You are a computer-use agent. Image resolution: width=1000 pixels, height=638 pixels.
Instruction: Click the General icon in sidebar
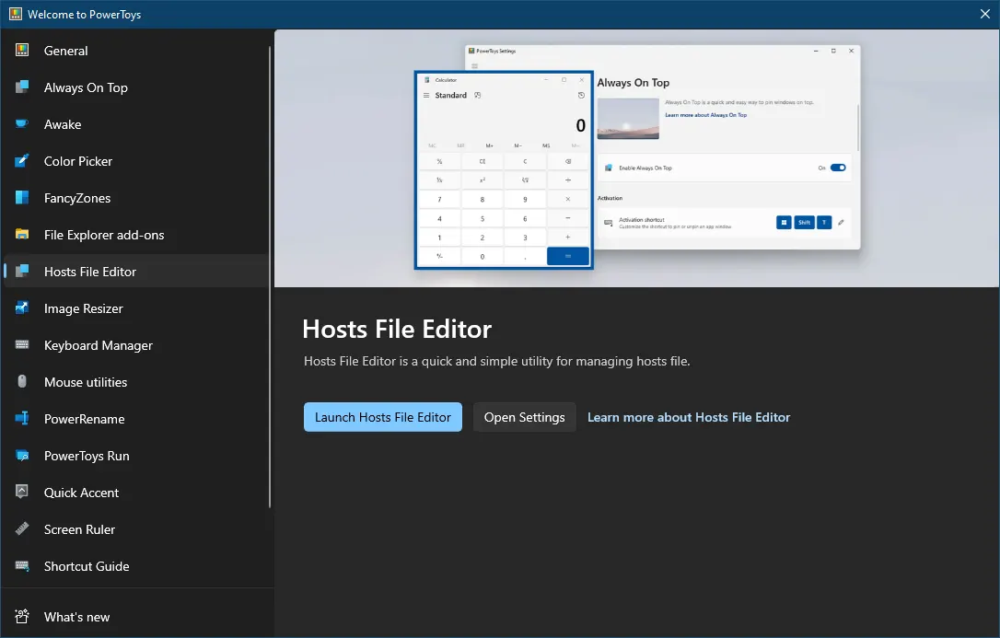[22, 51]
